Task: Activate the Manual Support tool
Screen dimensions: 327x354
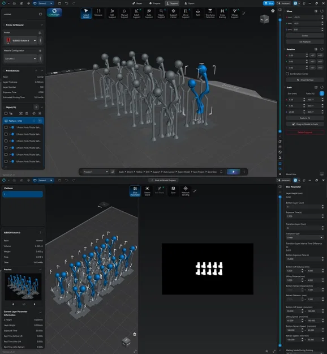Action: pyautogui.click(x=124, y=14)
